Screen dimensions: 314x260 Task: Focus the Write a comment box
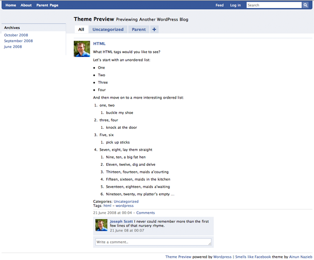[154, 242]
